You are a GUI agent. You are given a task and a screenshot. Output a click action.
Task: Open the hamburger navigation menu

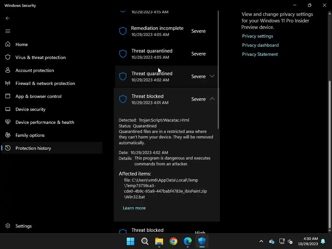coord(8,31)
